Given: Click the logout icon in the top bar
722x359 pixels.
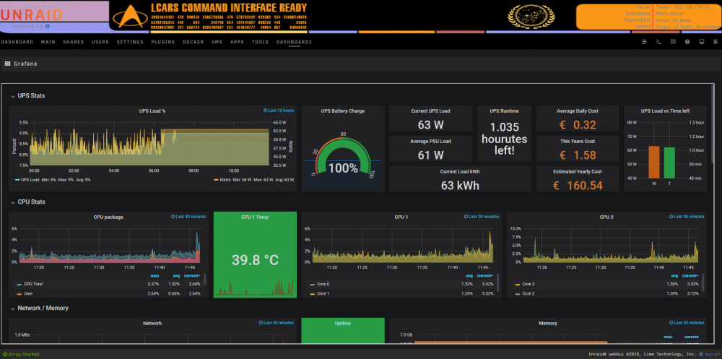Looking at the screenshot, I should (644, 42).
